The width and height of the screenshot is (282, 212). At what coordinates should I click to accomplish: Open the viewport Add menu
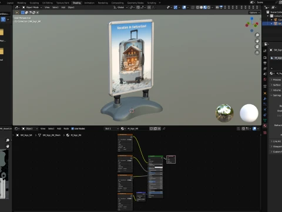63,7
